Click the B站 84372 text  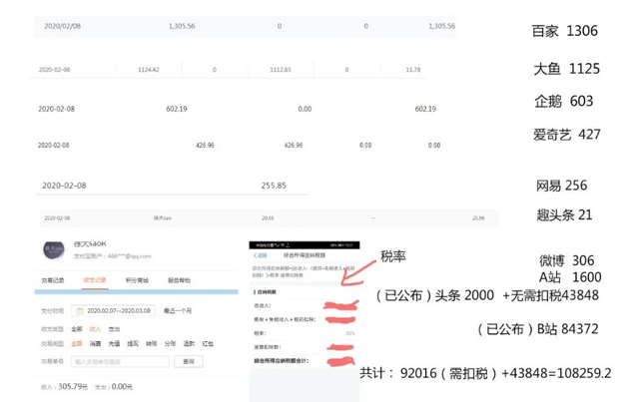tap(568, 329)
